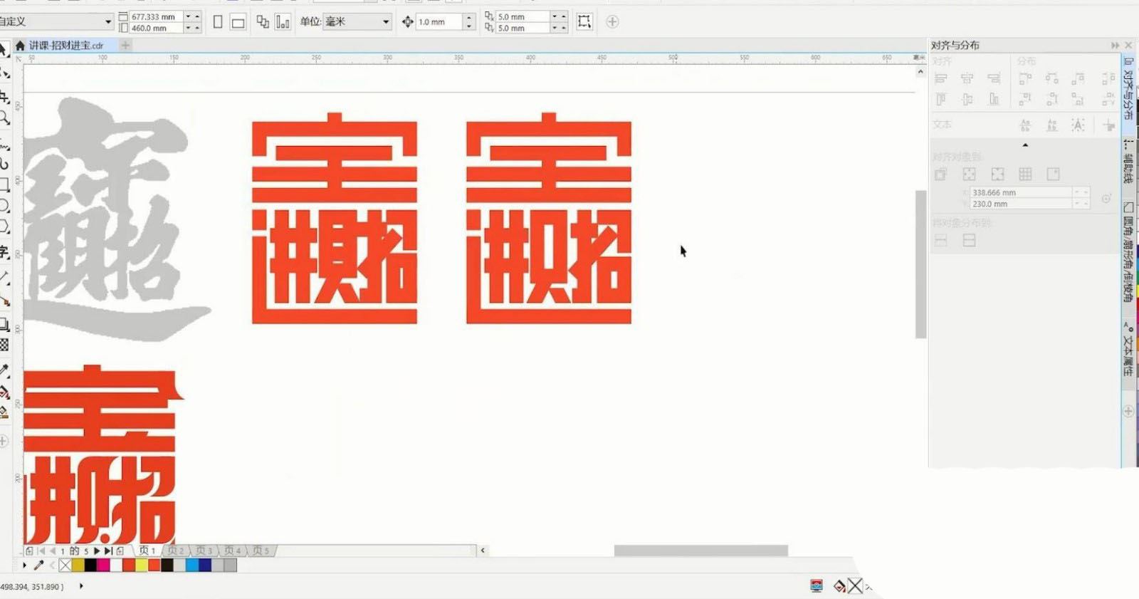The image size is (1139, 599).
Task: Expand status bar info arrow
Action: click(81, 586)
